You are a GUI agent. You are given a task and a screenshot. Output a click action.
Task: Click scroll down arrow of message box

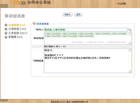click(130, 71)
